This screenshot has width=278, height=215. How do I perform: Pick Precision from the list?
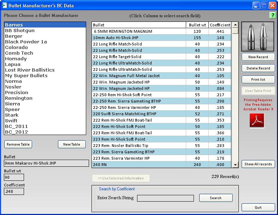[x=45, y=93]
